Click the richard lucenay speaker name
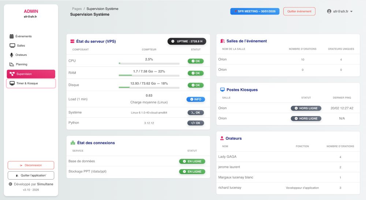 (230, 188)
